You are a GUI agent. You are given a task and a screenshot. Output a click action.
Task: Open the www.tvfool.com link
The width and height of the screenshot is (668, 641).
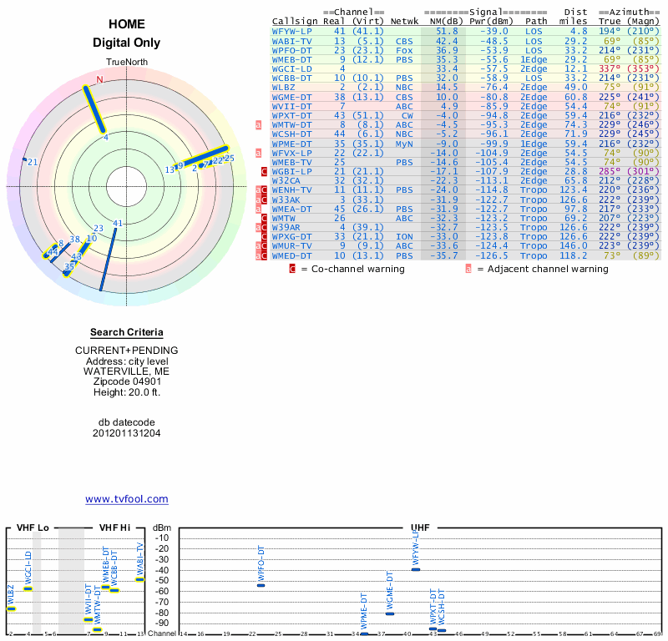(x=126, y=499)
